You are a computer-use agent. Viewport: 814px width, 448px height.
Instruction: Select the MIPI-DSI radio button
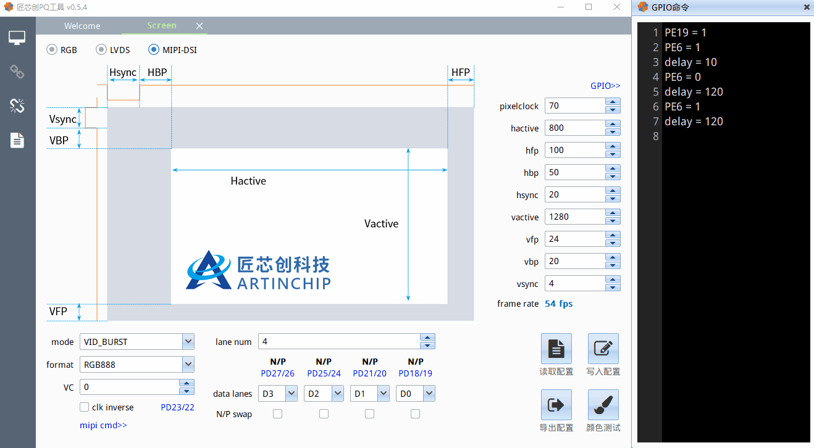click(x=154, y=49)
